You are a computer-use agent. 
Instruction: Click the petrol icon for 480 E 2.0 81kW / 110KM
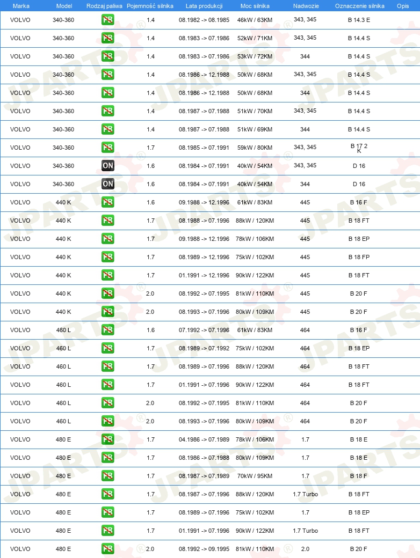pos(107,549)
